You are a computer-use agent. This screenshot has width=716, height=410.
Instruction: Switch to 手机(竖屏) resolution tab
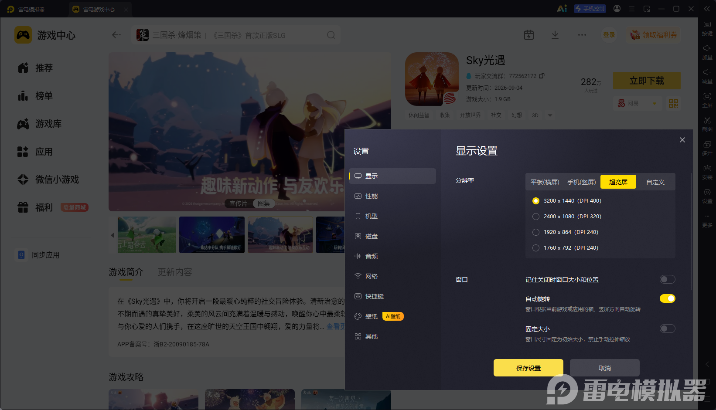581,182
